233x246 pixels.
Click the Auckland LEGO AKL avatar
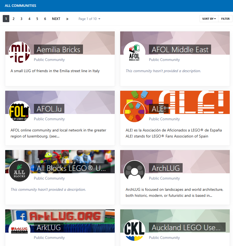click(134, 230)
